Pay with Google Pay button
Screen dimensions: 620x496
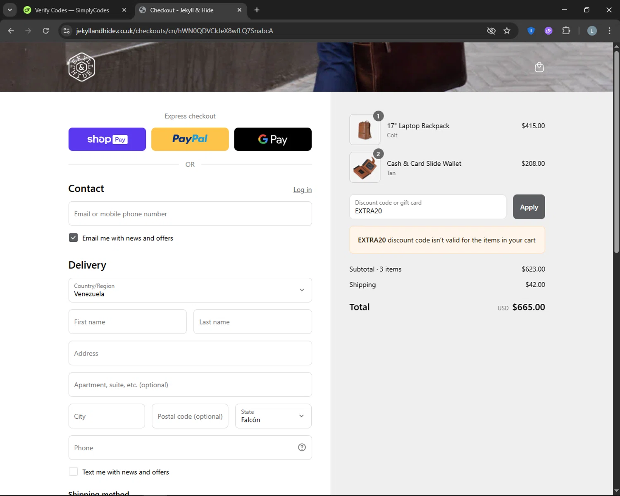(273, 139)
